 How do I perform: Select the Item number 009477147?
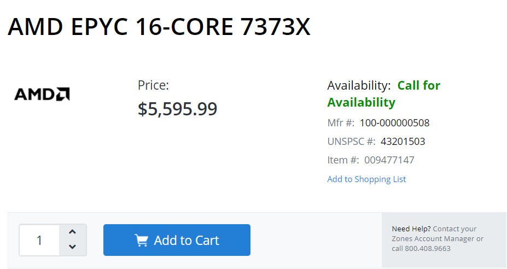[389, 160]
